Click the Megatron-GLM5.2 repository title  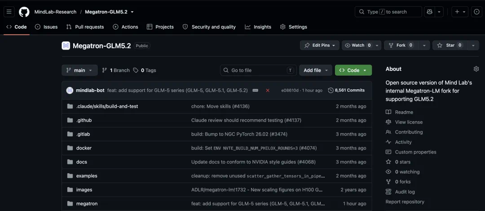click(x=102, y=46)
